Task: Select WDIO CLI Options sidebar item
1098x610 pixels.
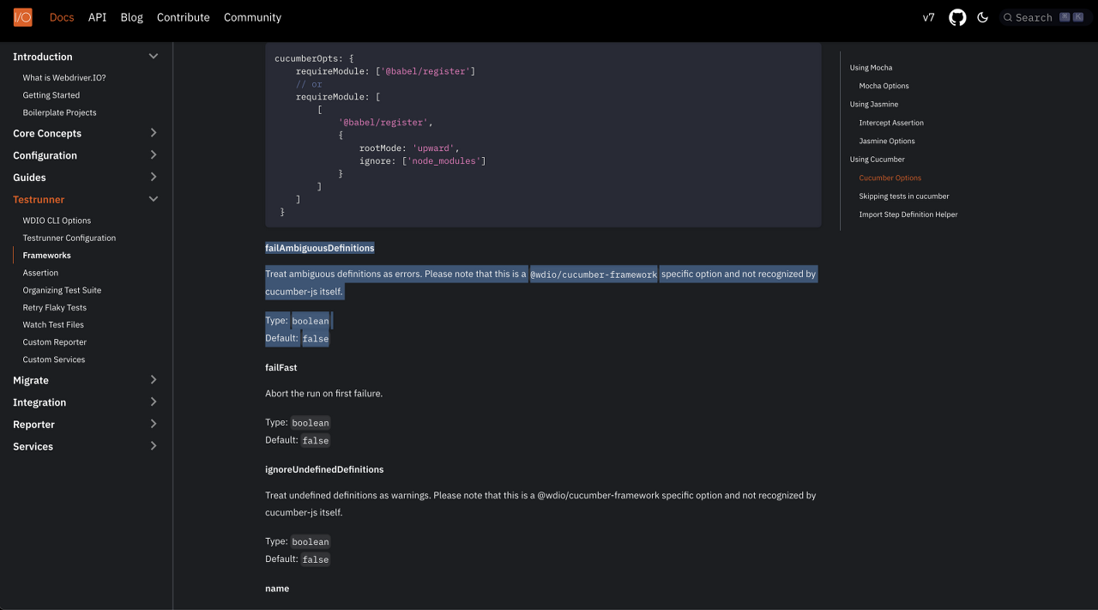Action: (x=57, y=220)
